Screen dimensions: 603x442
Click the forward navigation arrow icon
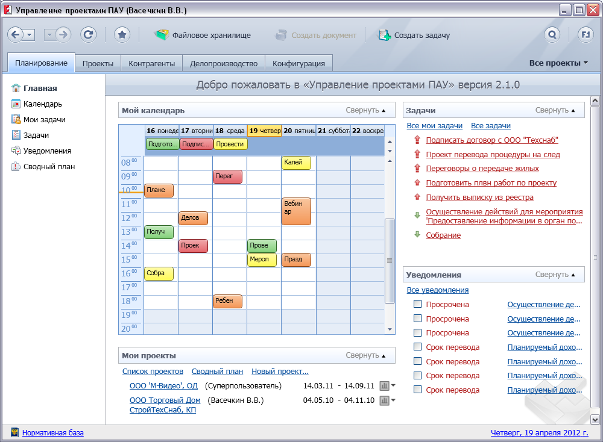tap(63, 35)
